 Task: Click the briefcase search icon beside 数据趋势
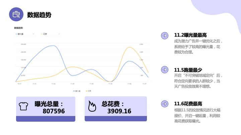16,14
